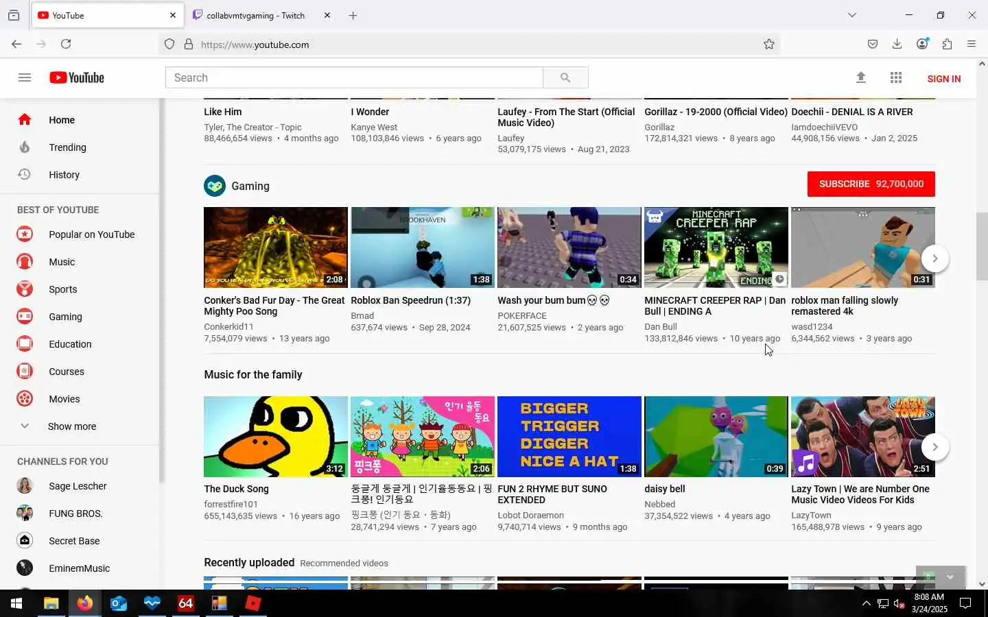Open Wash your hands bum video title

click(554, 300)
